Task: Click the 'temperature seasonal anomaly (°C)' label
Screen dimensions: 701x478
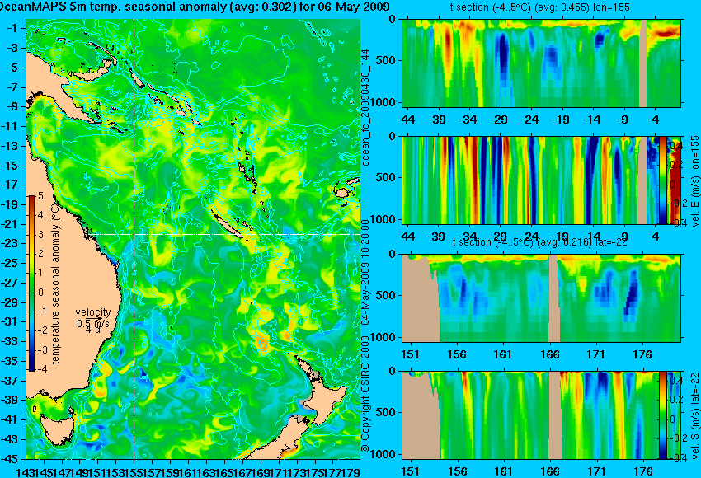Action: point(55,284)
